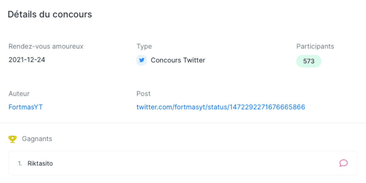Click the 573 participants badge

[309, 61]
